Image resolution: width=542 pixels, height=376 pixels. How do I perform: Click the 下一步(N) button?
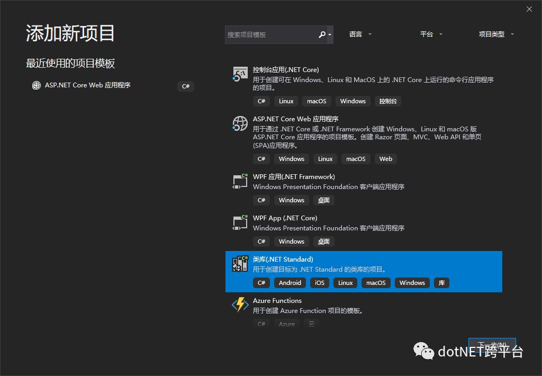click(x=492, y=345)
